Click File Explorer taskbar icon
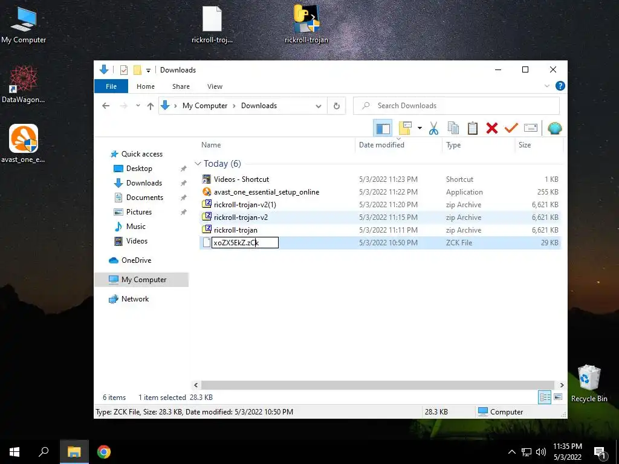This screenshot has width=619, height=464. tap(74, 452)
